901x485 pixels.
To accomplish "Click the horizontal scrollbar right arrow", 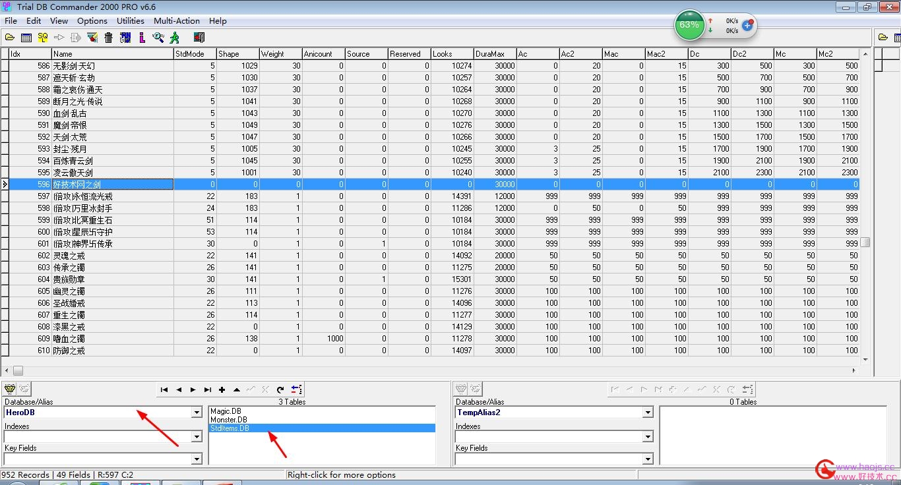I will coord(855,370).
